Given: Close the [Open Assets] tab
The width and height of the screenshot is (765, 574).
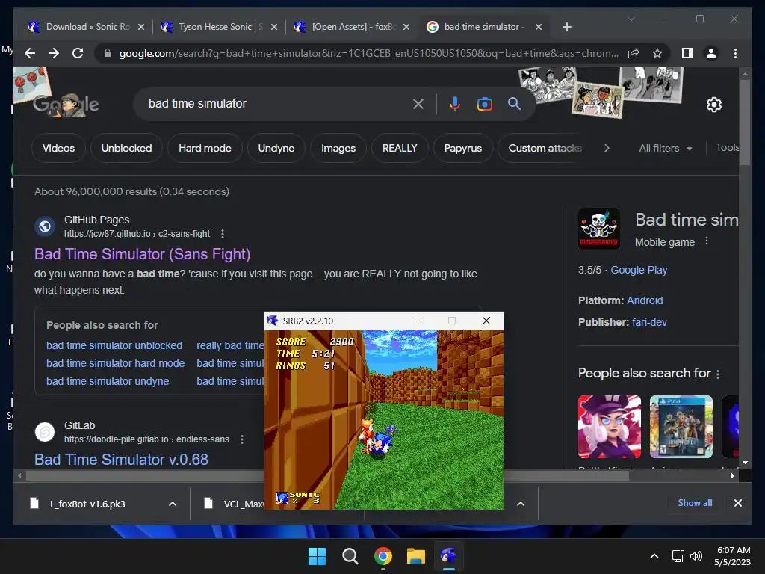Looking at the screenshot, I should point(406,27).
